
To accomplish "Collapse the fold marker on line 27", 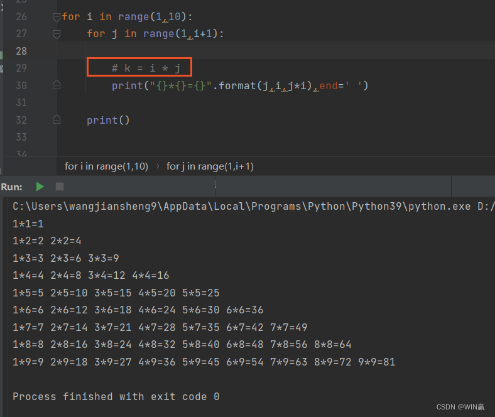I will click(57, 34).
